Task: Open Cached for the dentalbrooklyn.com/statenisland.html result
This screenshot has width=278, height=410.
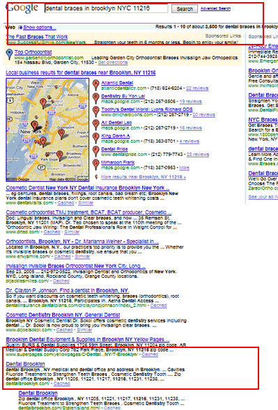Action: (112, 408)
